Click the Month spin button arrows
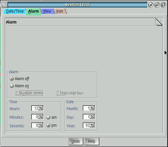The image size is (168, 147). click(x=92, y=108)
